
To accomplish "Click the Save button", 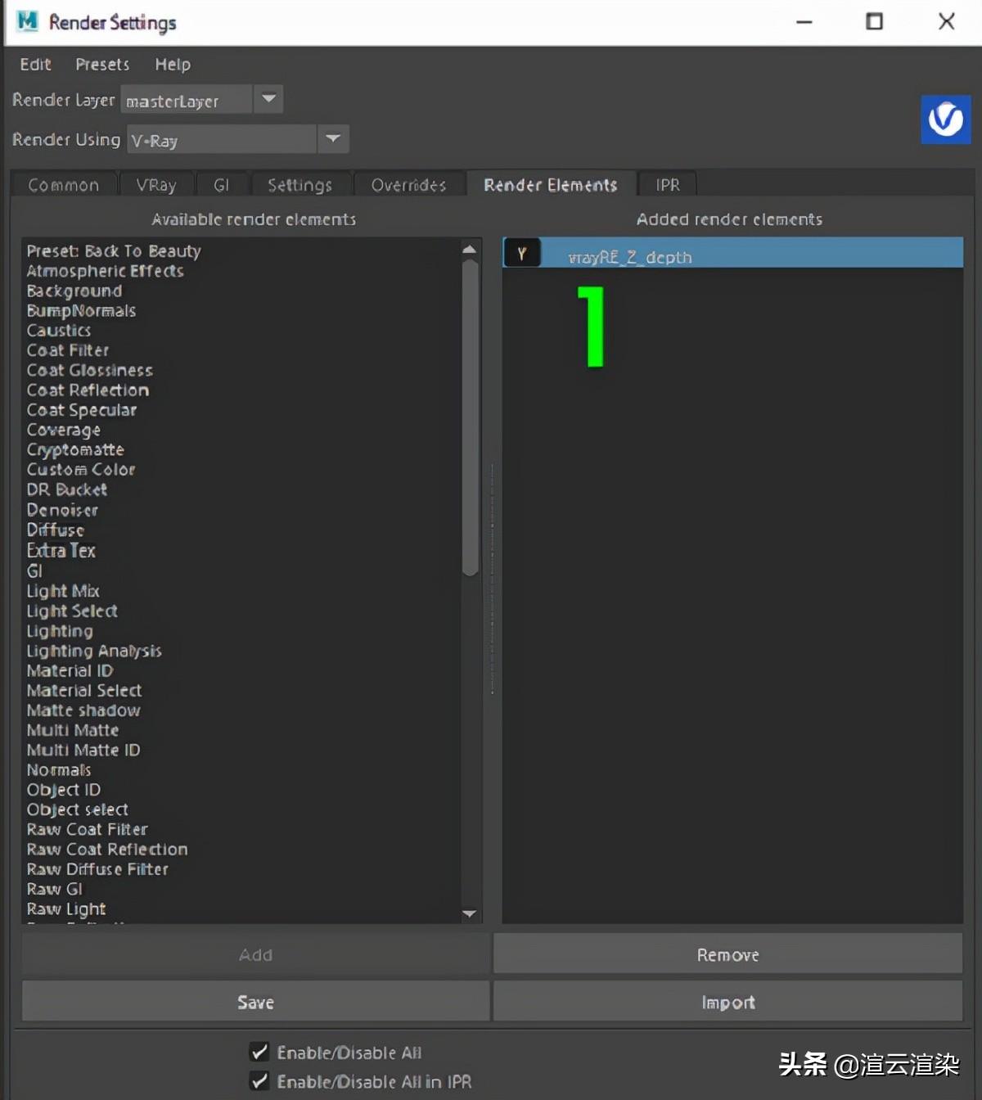I will 255,1002.
